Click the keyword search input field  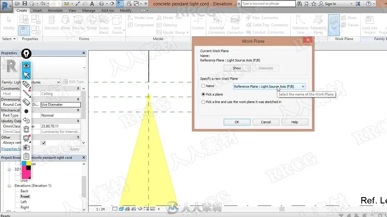point(268,4)
